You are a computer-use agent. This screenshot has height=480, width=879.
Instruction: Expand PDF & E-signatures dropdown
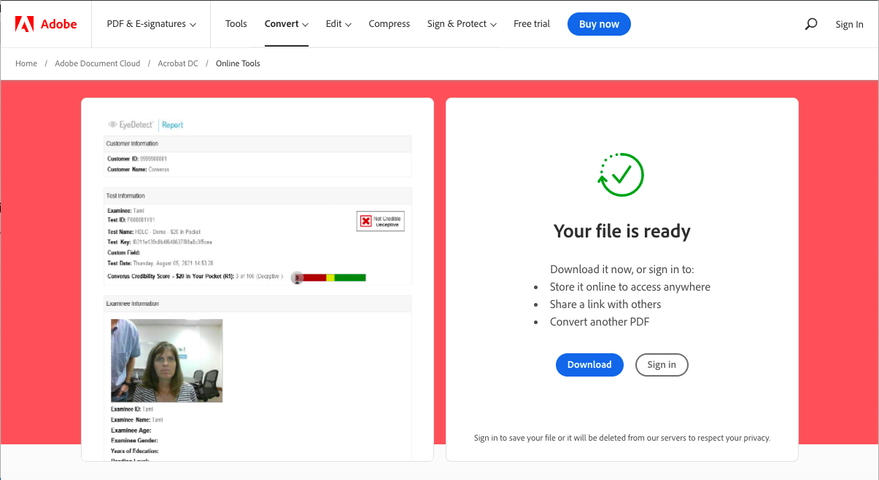151,24
